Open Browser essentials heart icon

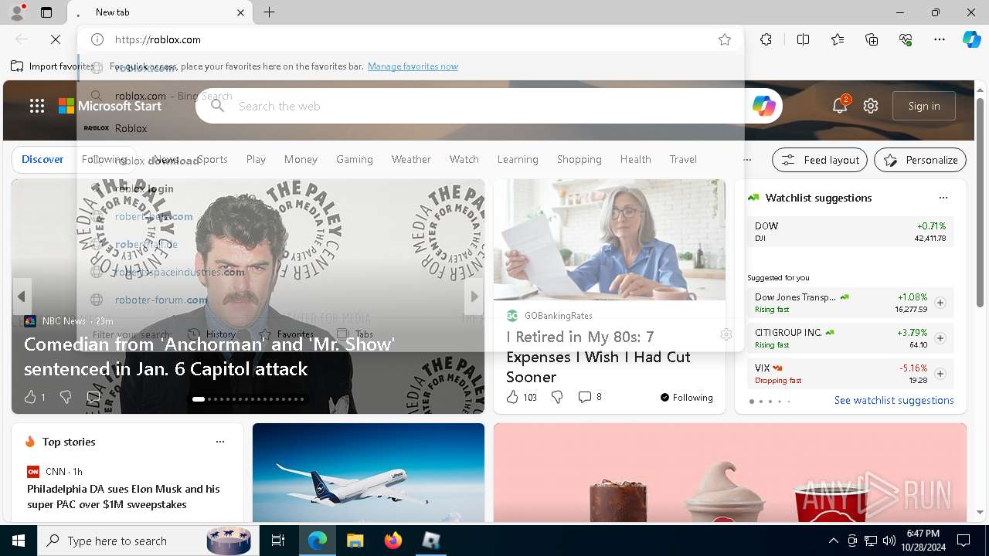pos(906,39)
